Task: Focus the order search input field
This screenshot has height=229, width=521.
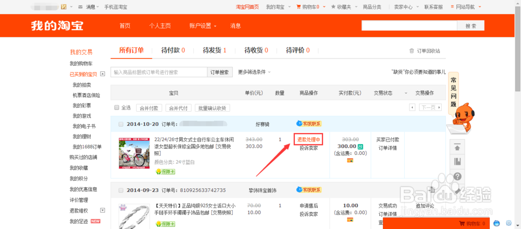Action: (x=159, y=72)
